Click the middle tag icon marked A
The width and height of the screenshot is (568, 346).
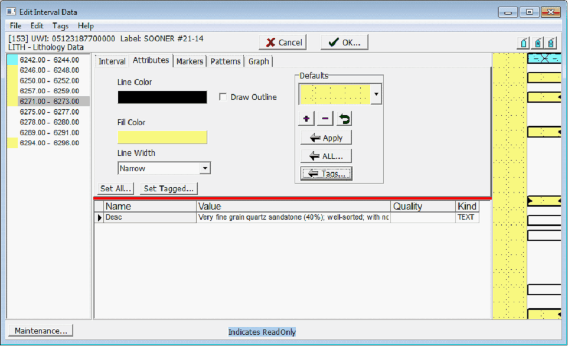pyautogui.click(x=537, y=43)
